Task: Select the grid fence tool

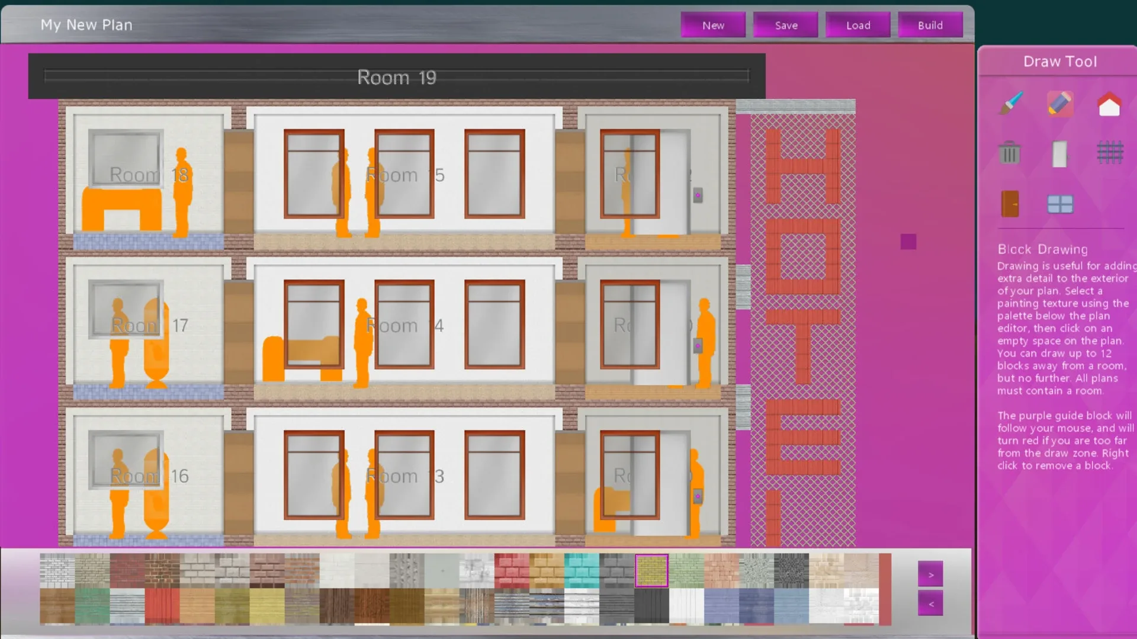Action: point(1110,153)
